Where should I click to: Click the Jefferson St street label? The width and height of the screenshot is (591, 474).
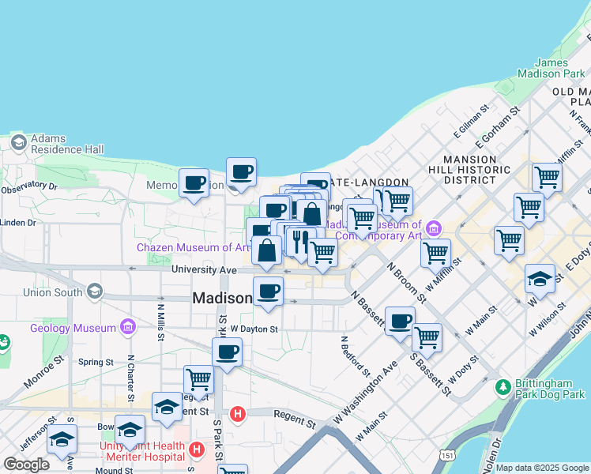coord(38,433)
